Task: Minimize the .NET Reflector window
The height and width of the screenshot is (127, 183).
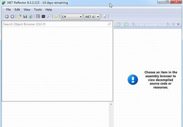Action: (x=161, y=2)
